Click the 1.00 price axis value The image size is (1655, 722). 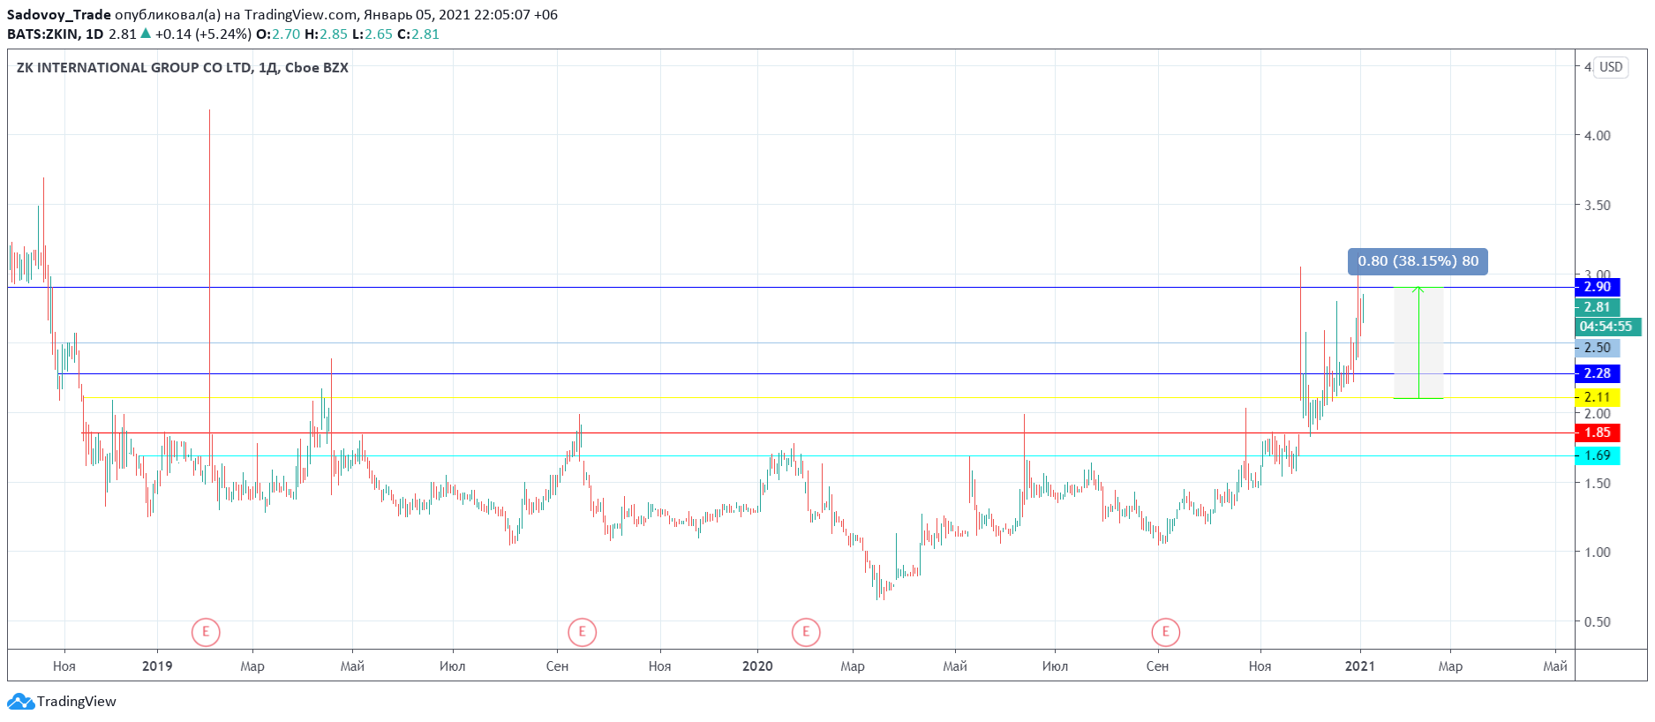[x=1598, y=553]
